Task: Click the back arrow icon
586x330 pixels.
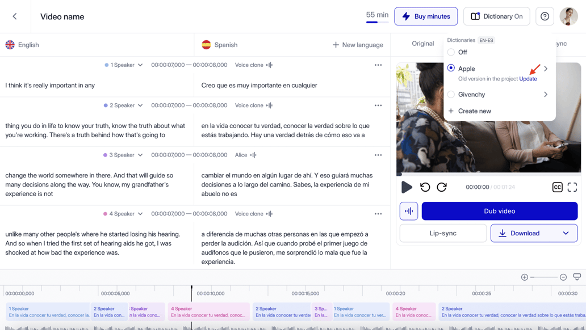Action: pos(15,16)
